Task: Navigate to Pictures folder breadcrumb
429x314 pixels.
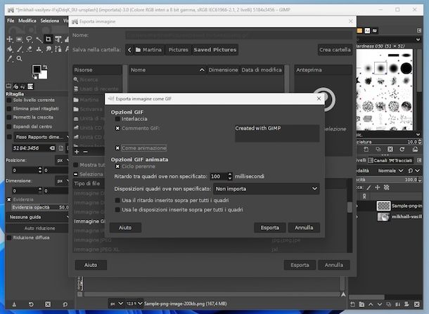Action: point(178,50)
